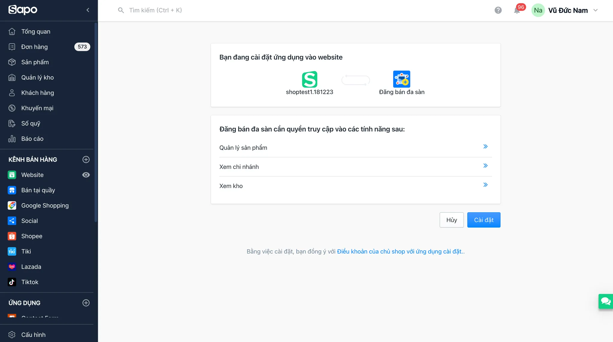The height and width of the screenshot is (342, 613).
Task: Expand the Quản lý sản phẩm permission
Action: pyautogui.click(x=485, y=146)
